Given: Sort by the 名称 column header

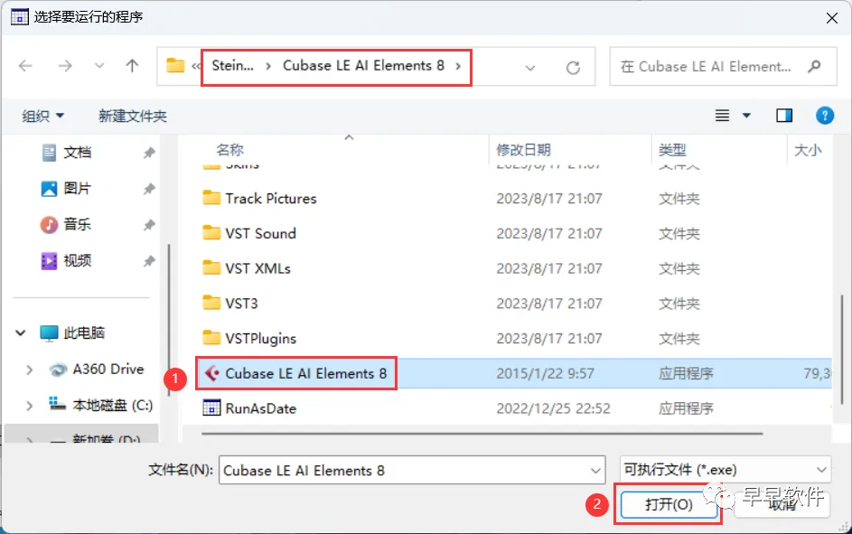Looking at the screenshot, I should 229,149.
